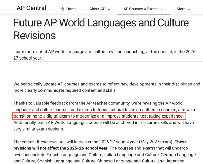Click the May 2027 exam sentence

[x=94, y=142]
